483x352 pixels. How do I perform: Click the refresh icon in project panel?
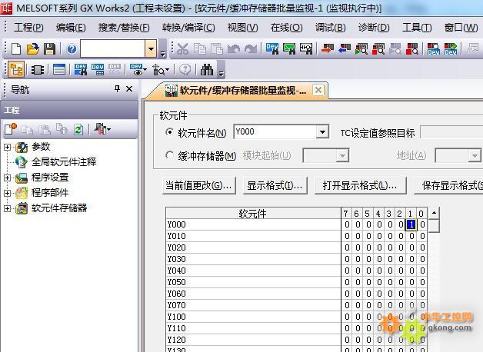pyautogui.click(x=78, y=129)
